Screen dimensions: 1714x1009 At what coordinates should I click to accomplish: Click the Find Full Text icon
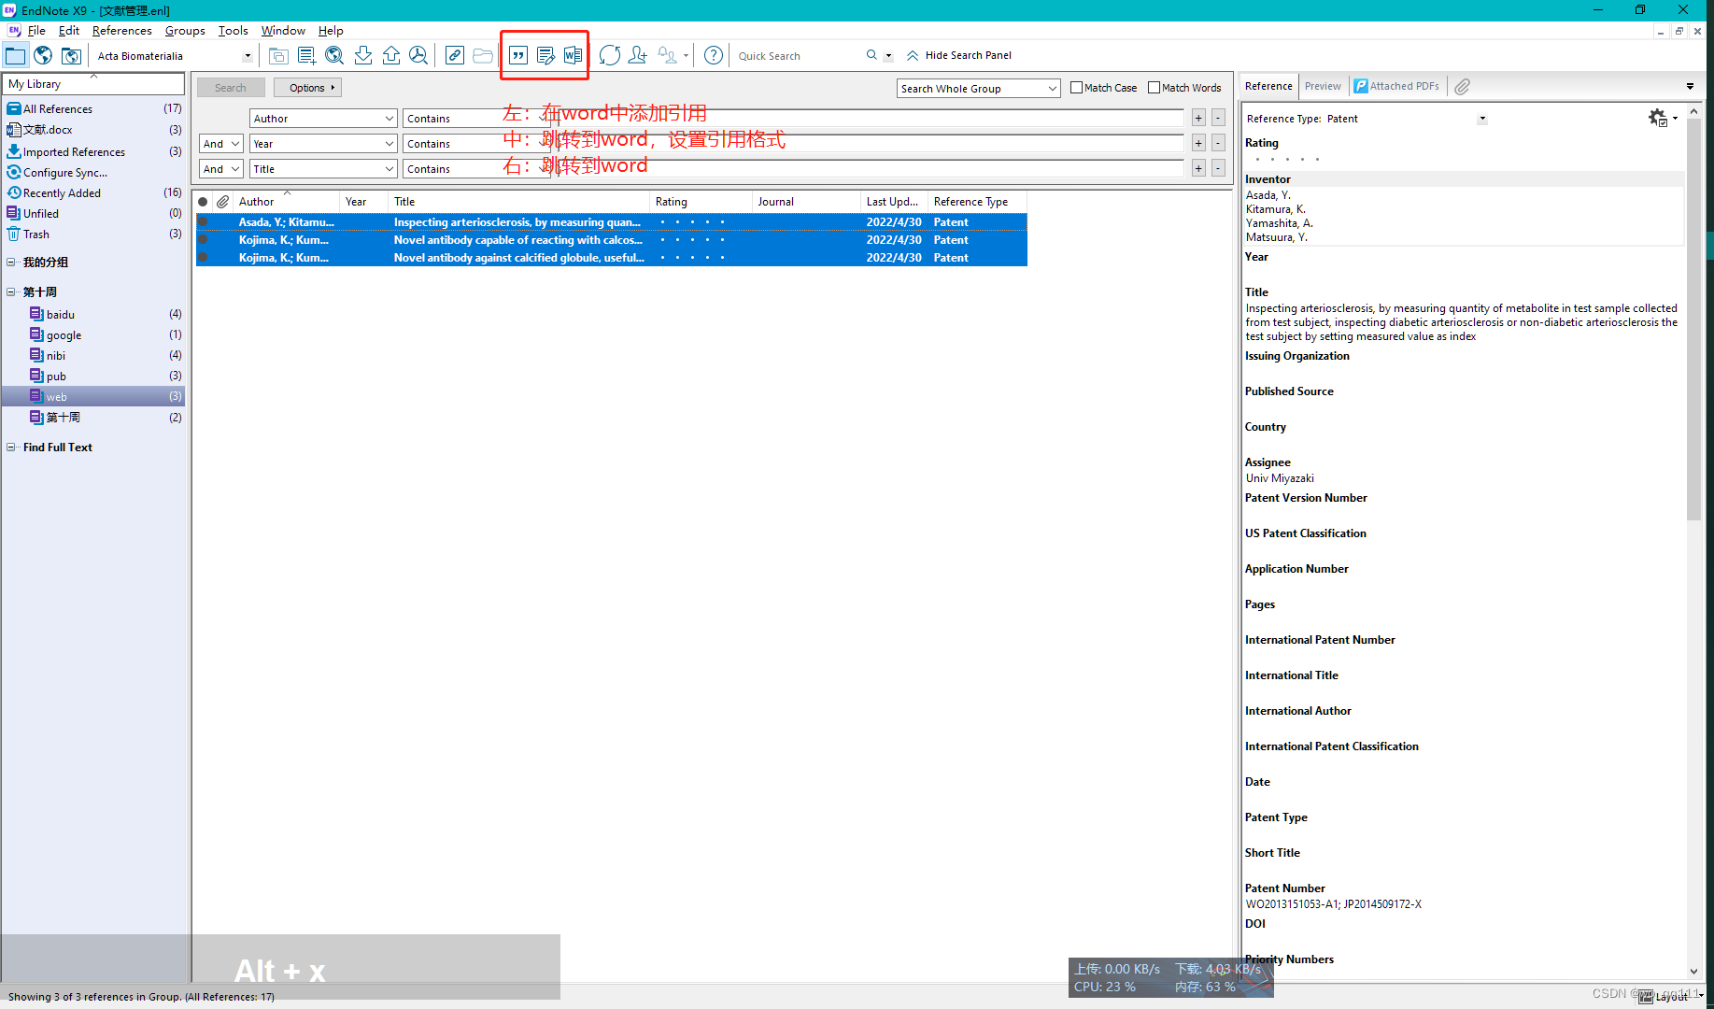point(418,55)
